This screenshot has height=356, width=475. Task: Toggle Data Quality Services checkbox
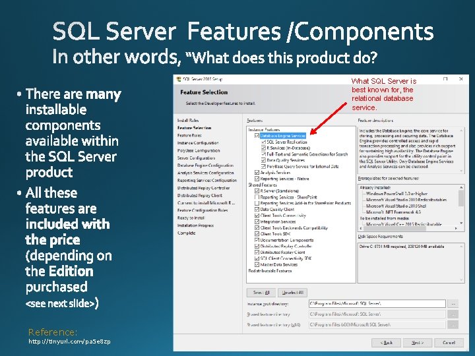click(x=263, y=160)
